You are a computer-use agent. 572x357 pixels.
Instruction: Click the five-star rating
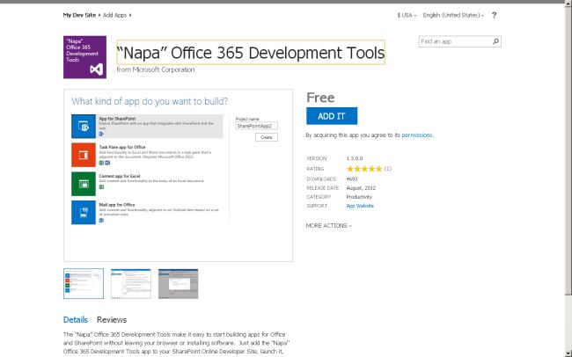point(363,168)
